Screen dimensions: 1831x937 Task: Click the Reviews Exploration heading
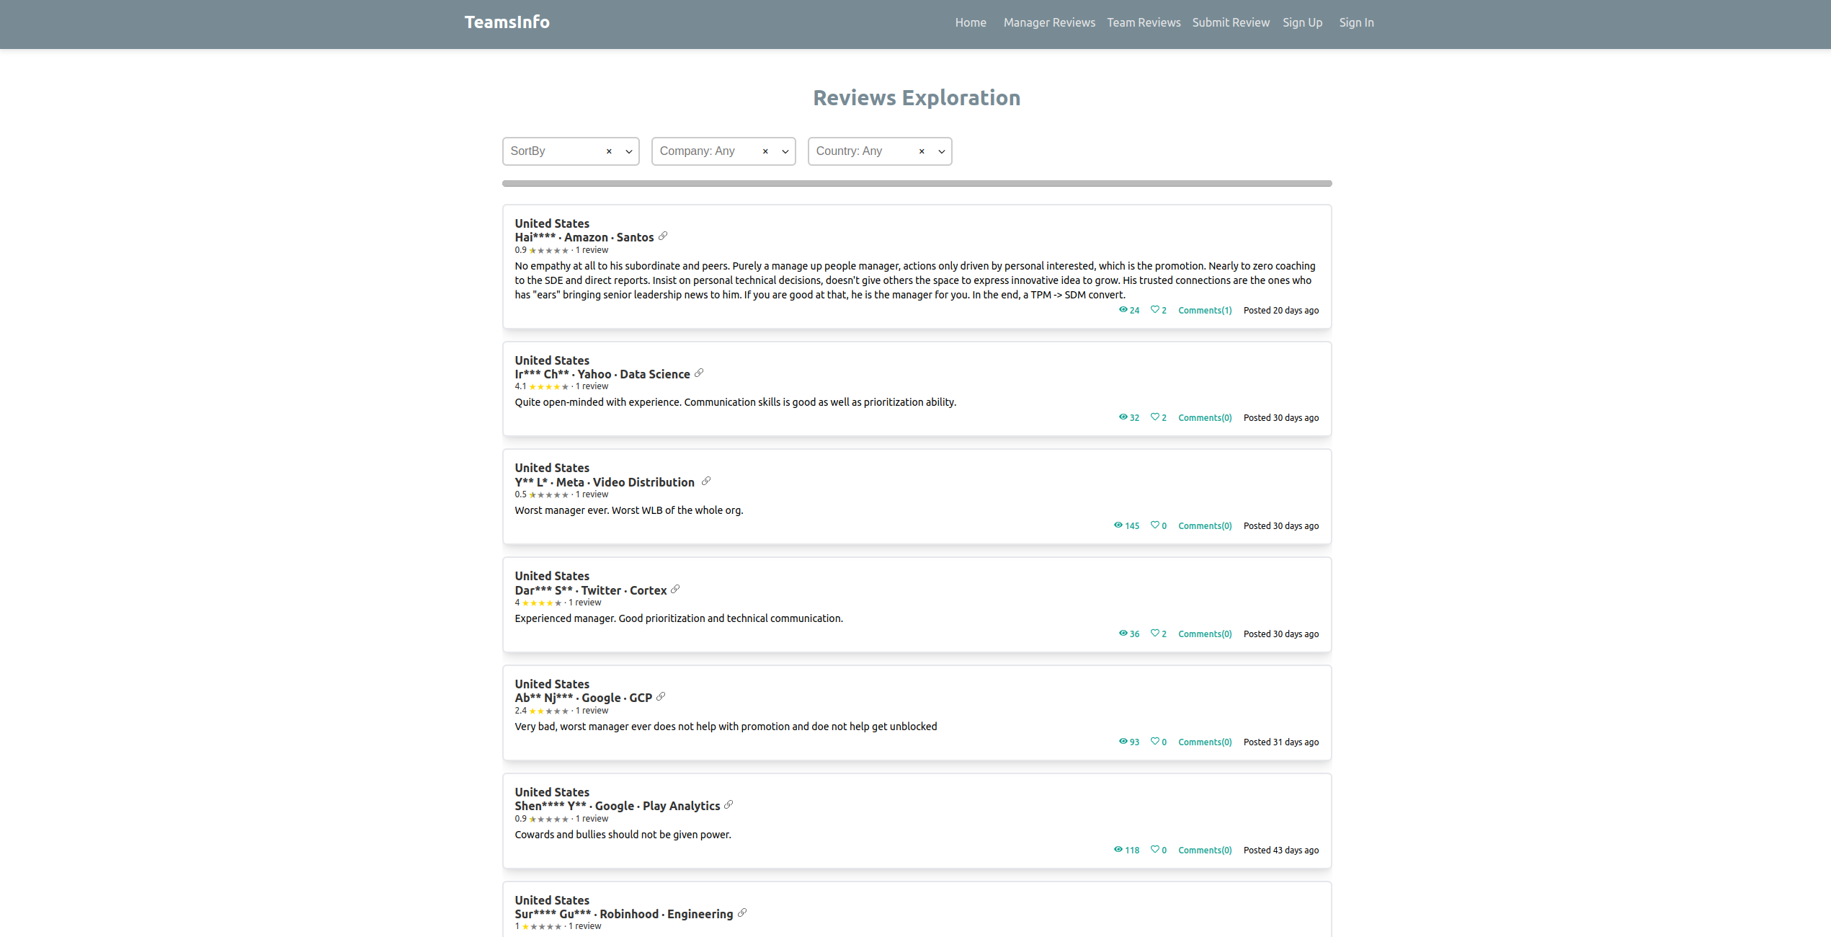917,98
